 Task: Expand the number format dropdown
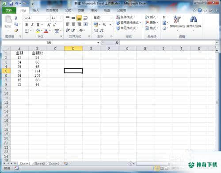(111, 18)
